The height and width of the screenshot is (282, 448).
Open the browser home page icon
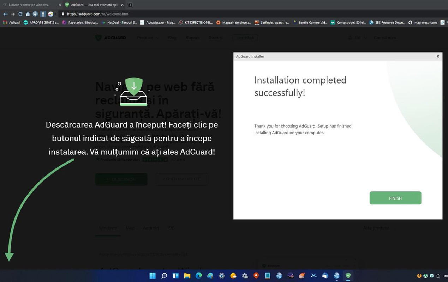coord(28,14)
